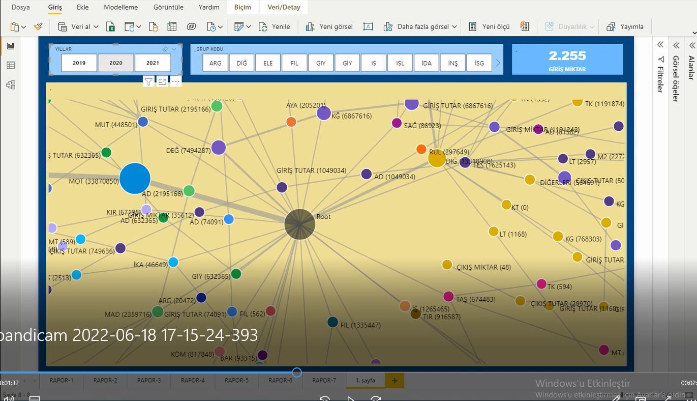Switch to Model view in sidebar

coord(11,84)
